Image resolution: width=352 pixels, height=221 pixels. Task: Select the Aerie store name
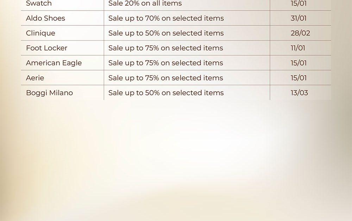pyautogui.click(x=35, y=78)
